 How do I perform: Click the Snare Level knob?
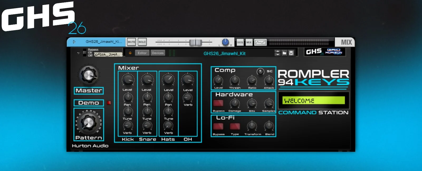coord(147,80)
